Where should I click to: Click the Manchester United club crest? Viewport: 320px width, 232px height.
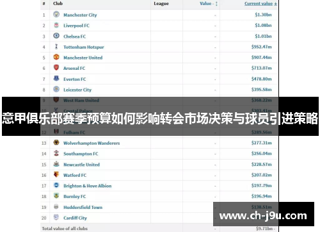[x=56, y=57]
